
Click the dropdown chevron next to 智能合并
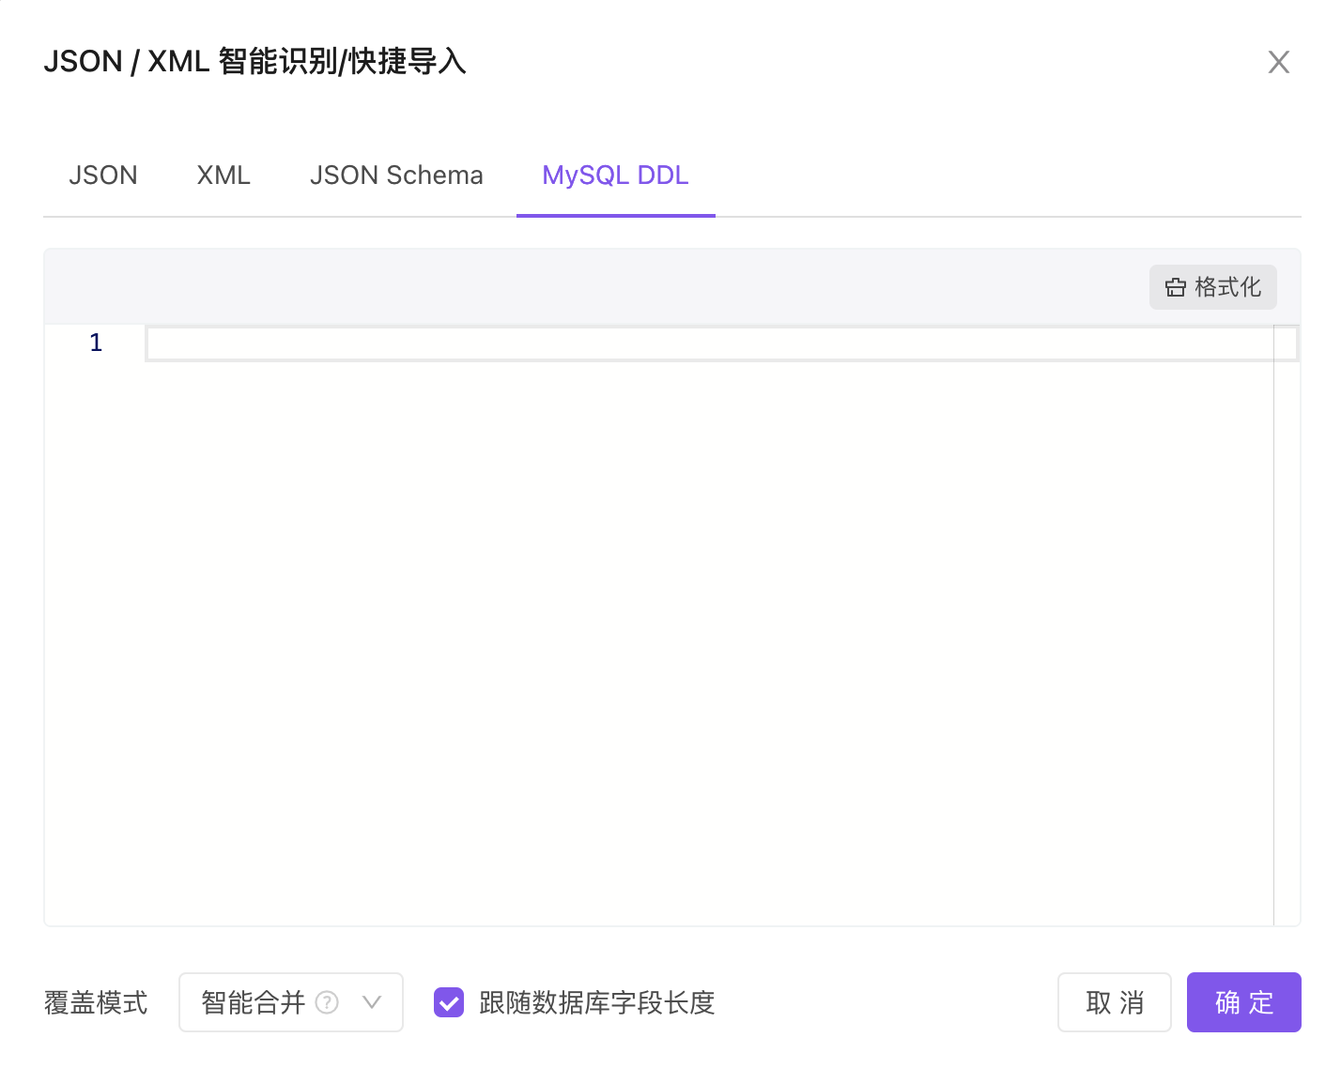(371, 1002)
